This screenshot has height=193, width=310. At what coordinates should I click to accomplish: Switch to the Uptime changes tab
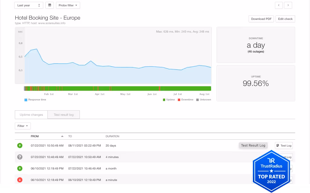(31, 115)
